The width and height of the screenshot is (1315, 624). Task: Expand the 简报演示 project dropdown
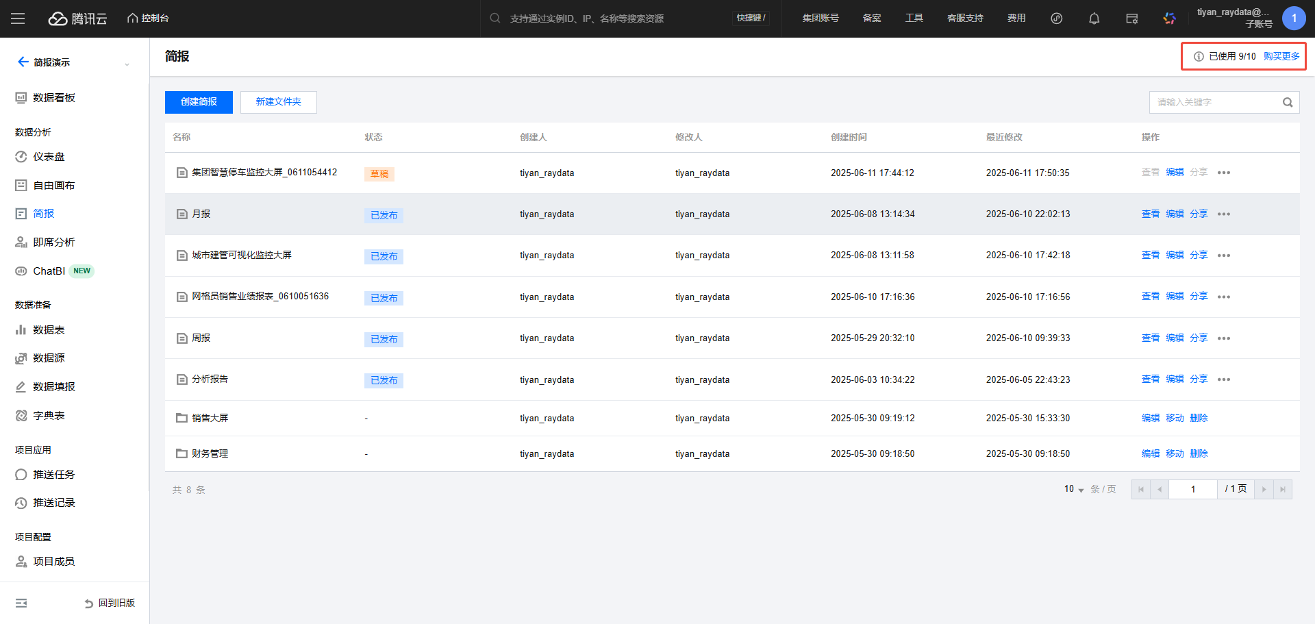127,64
